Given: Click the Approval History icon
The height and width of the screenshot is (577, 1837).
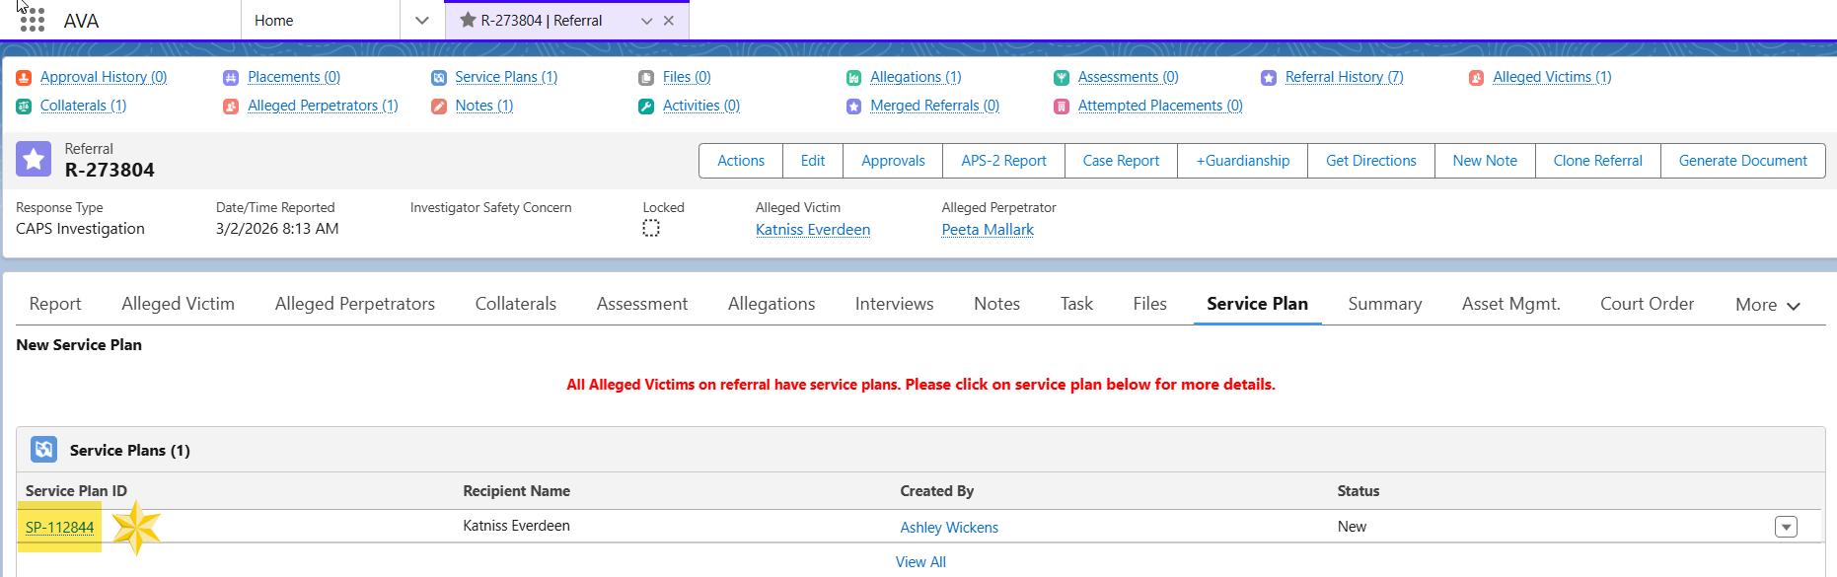Looking at the screenshot, I should click(24, 77).
